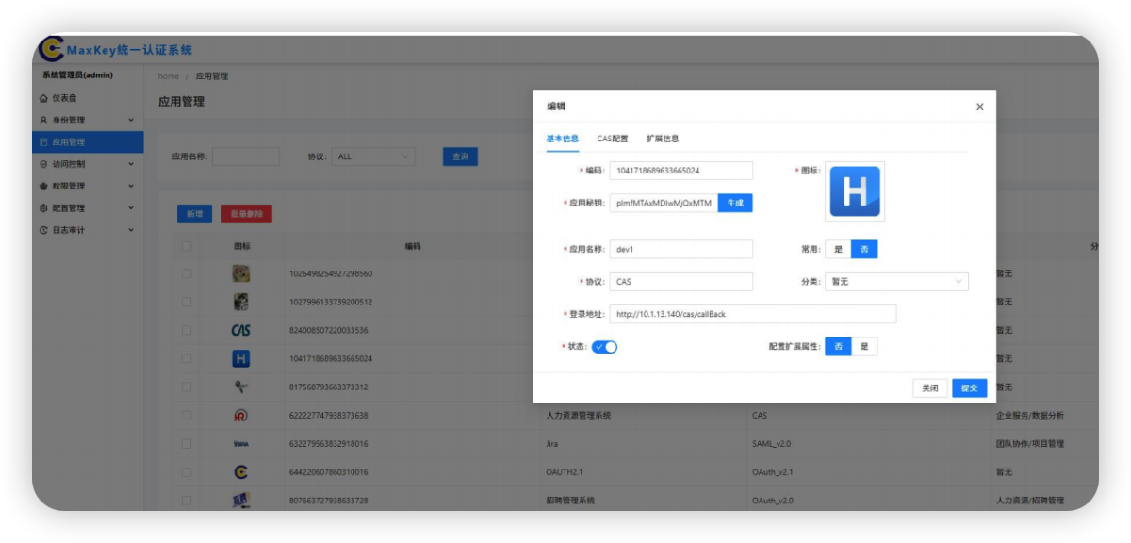Click the 编码 input field in dialog
The image size is (1131, 543).
pyautogui.click(x=681, y=171)
